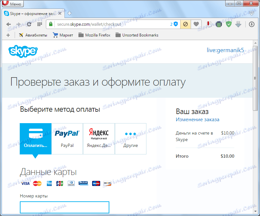This screenshot has width=260, height=216.
Task: Click the Discover card logo
Action: (x=107, y=183)
